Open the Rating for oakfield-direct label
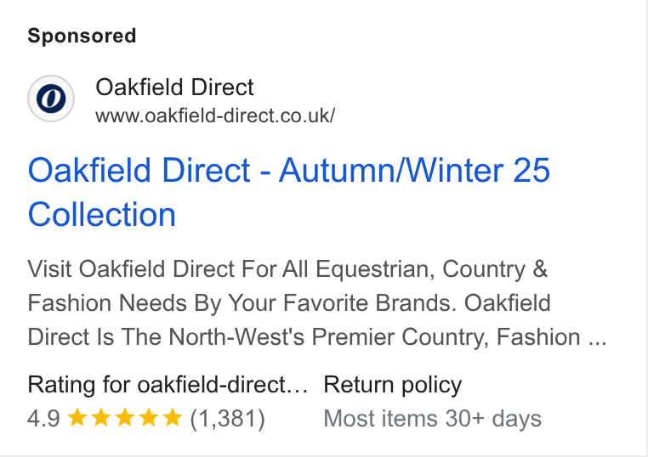 pos(168,385)
